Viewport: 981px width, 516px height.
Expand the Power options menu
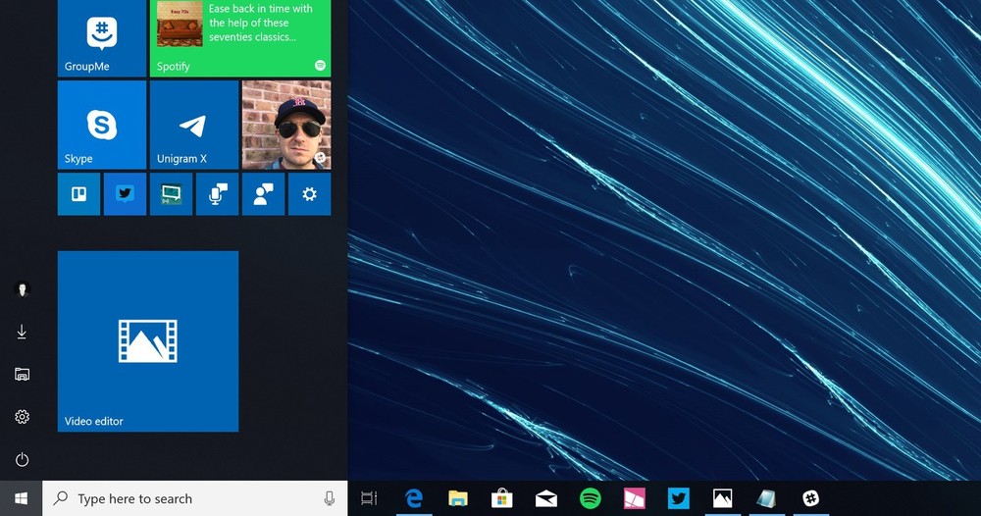click(x=22, y=459)
